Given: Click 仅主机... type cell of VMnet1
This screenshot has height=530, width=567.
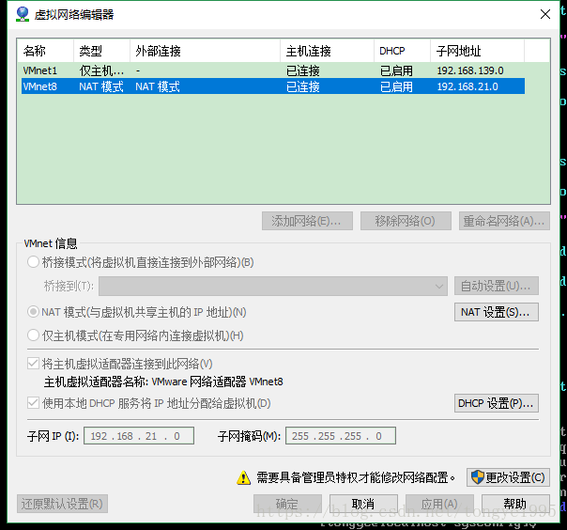Looking at the screenshot, I should tap(101, 70).
